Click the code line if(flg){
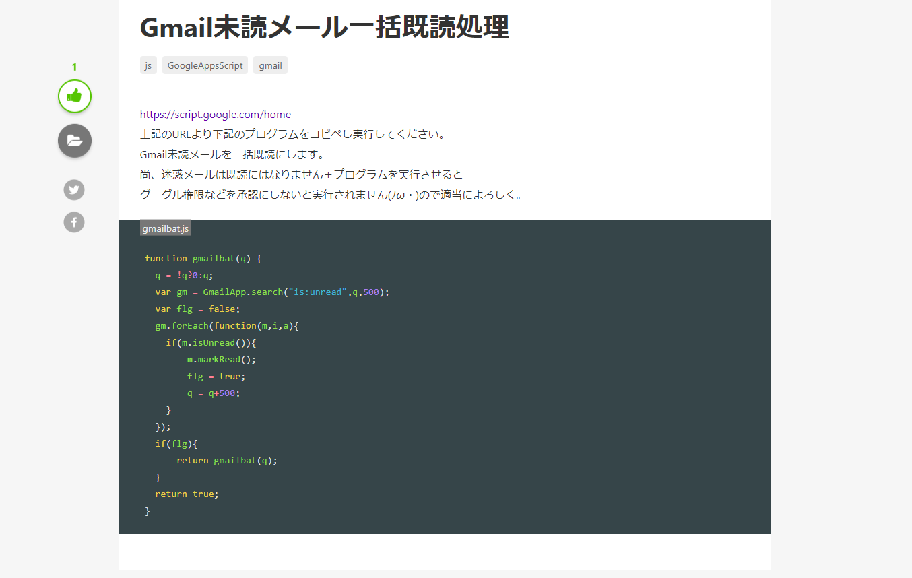This screenshot has width=912, height=578. click(x=176, y=444)
